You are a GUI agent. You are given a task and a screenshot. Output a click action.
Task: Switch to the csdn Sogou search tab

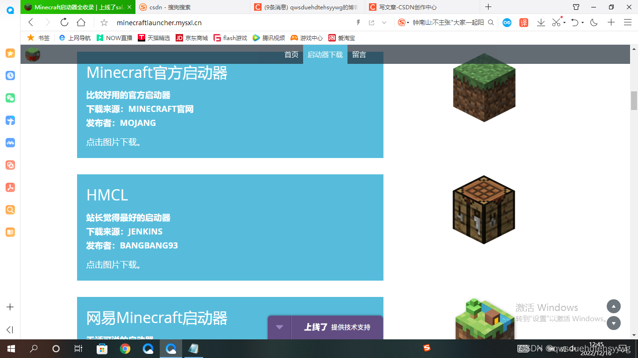(192, 7)
